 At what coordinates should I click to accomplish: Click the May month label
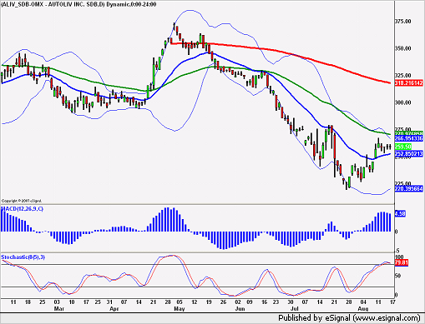point(179,308)
